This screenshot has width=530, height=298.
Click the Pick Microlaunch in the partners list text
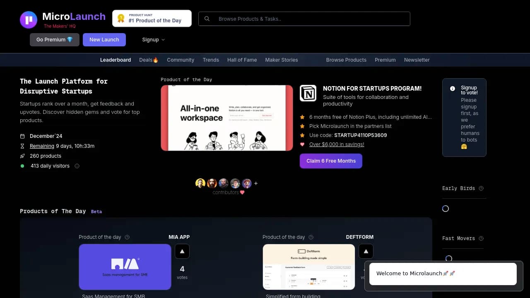click(x=350, y=126)
